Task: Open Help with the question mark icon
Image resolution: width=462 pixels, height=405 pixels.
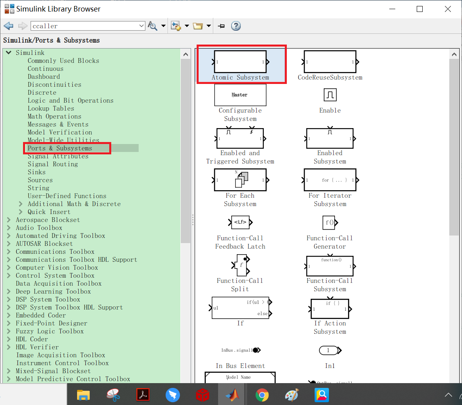Action: click(x=236, y=26)
